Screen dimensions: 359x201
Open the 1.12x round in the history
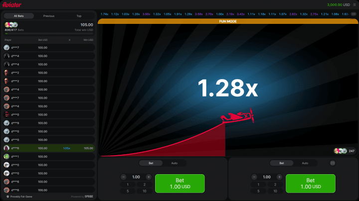[115, 14]
